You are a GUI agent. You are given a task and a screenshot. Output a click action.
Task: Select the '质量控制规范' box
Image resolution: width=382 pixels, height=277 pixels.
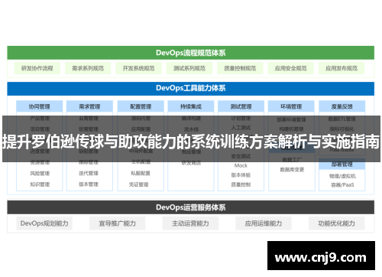[240, 68]
